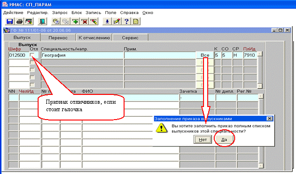This screenshot has width=296, height=174.
Task: Clear the record with the eraser icon
Action: [x=94, y=21]
